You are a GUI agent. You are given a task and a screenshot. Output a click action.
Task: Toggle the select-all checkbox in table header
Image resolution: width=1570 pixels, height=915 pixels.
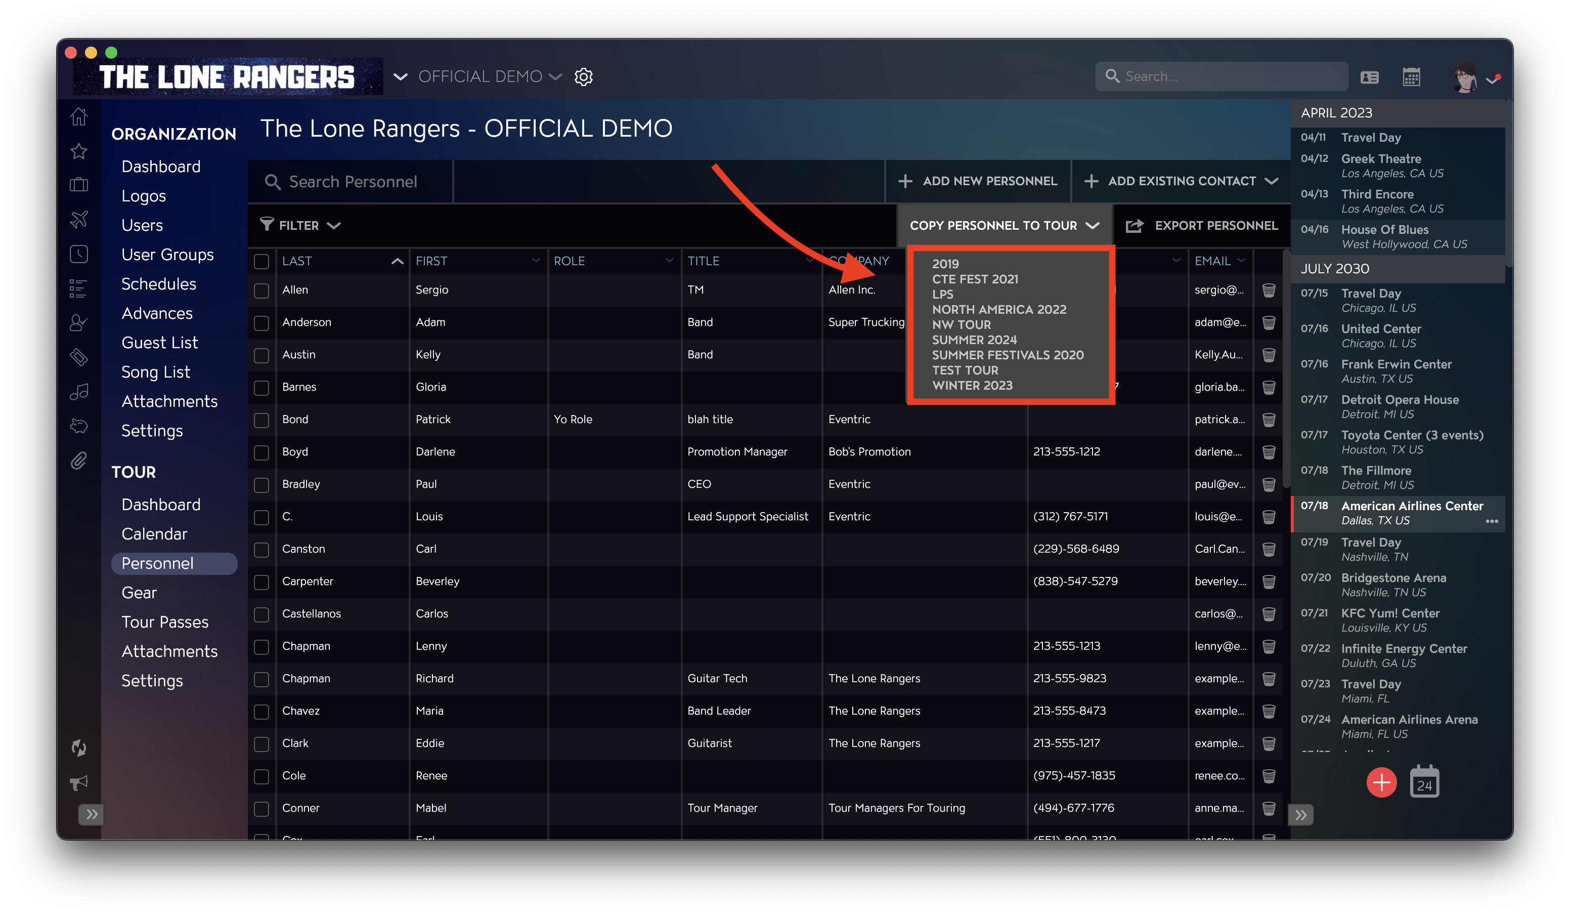pyautogui.click(x=261, y=261)
